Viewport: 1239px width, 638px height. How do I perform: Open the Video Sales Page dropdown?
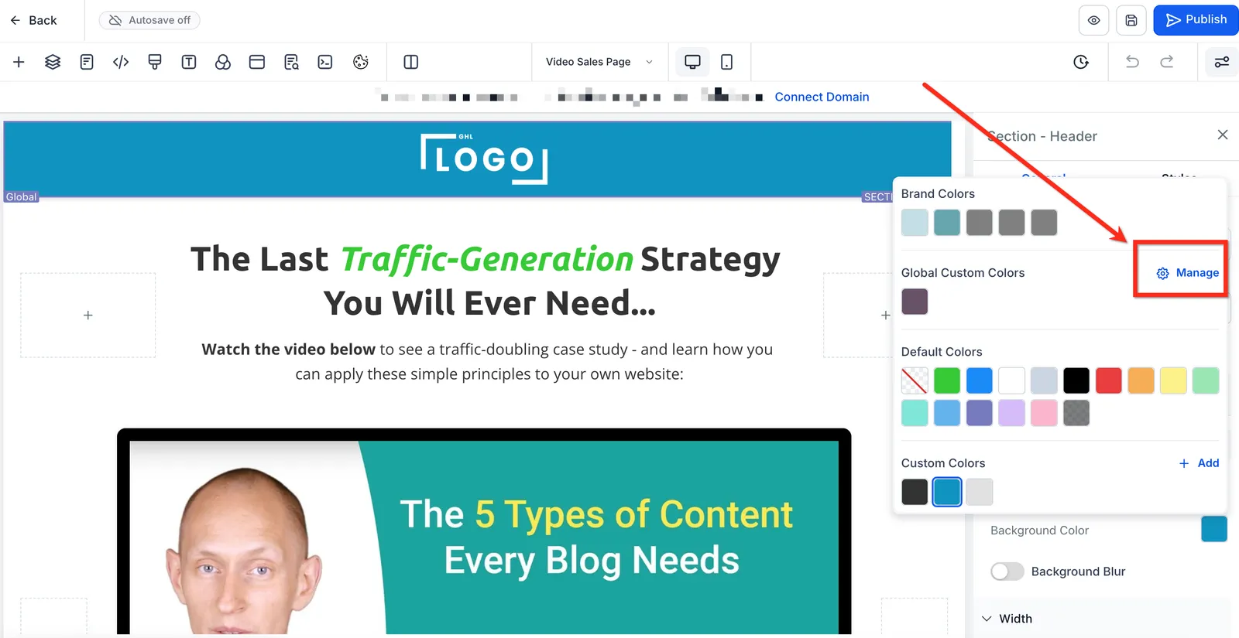point(599,62)
